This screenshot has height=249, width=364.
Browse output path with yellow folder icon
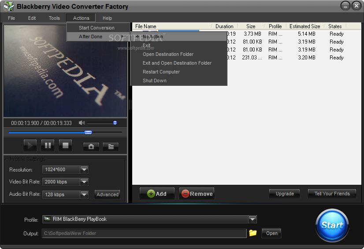pyautogui.click(x=253, y=233)
